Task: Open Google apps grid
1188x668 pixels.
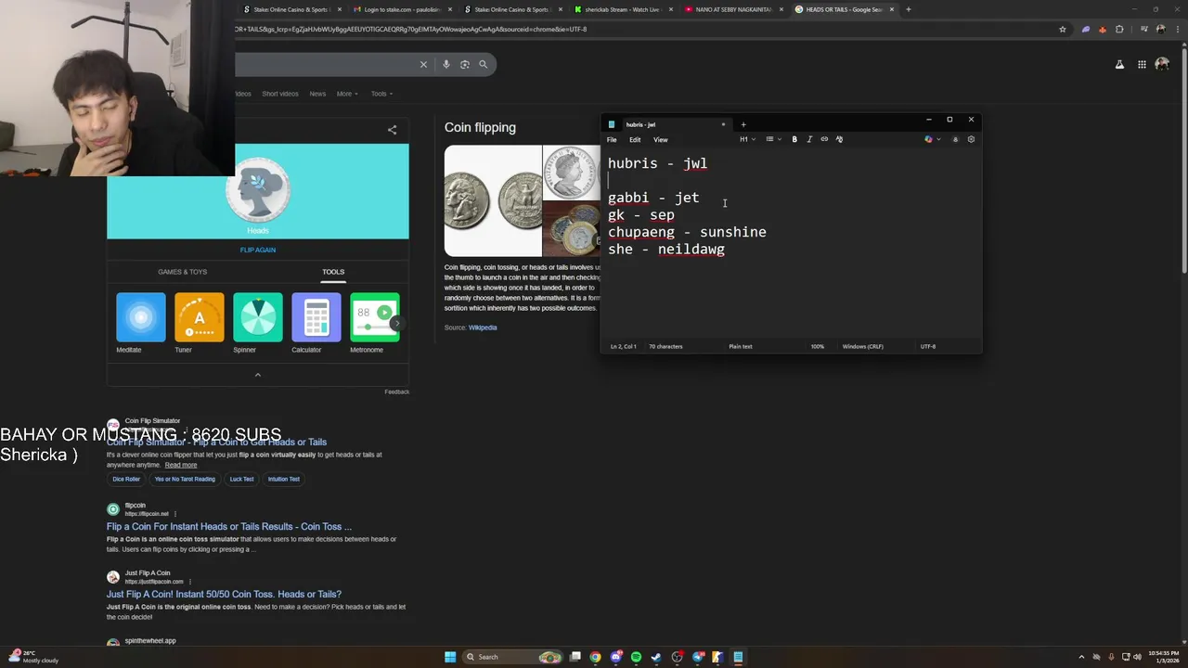Action: tap(1142, 64)
